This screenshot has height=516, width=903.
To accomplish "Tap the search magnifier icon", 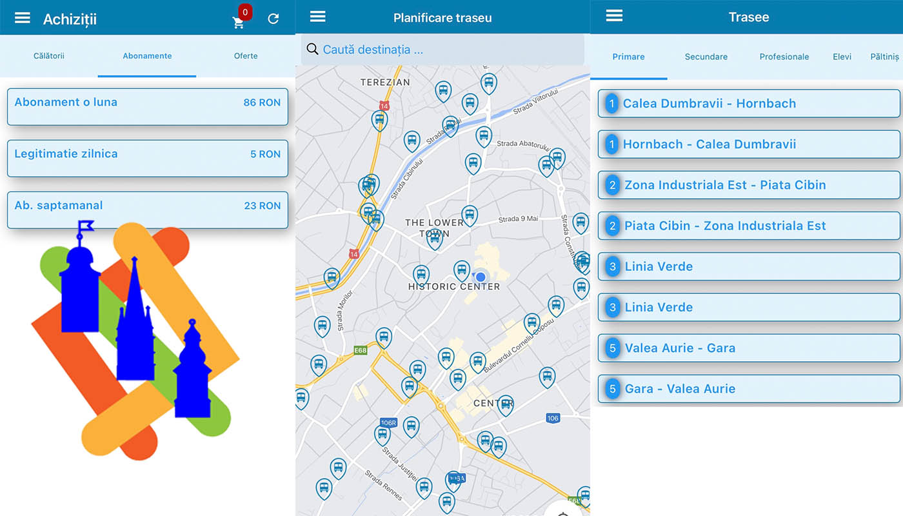I will [312, 50].
